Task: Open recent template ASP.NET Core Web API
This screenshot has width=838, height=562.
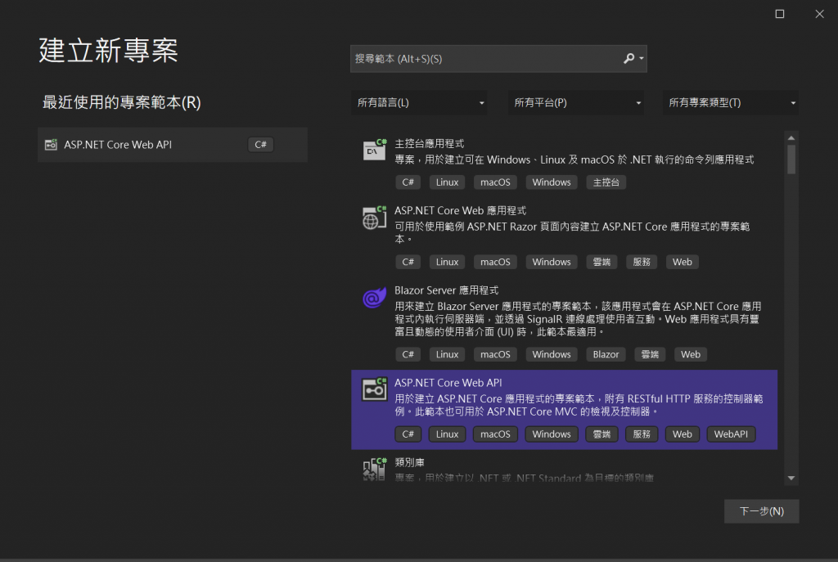Action: [173, 145]
